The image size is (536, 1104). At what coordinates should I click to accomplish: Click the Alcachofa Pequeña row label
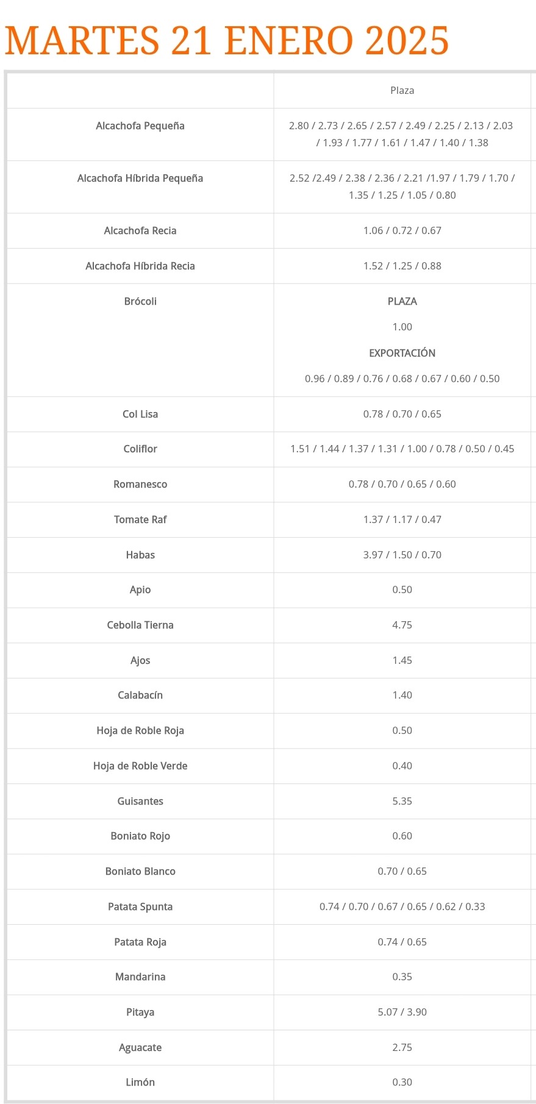[x=140, y=126]
